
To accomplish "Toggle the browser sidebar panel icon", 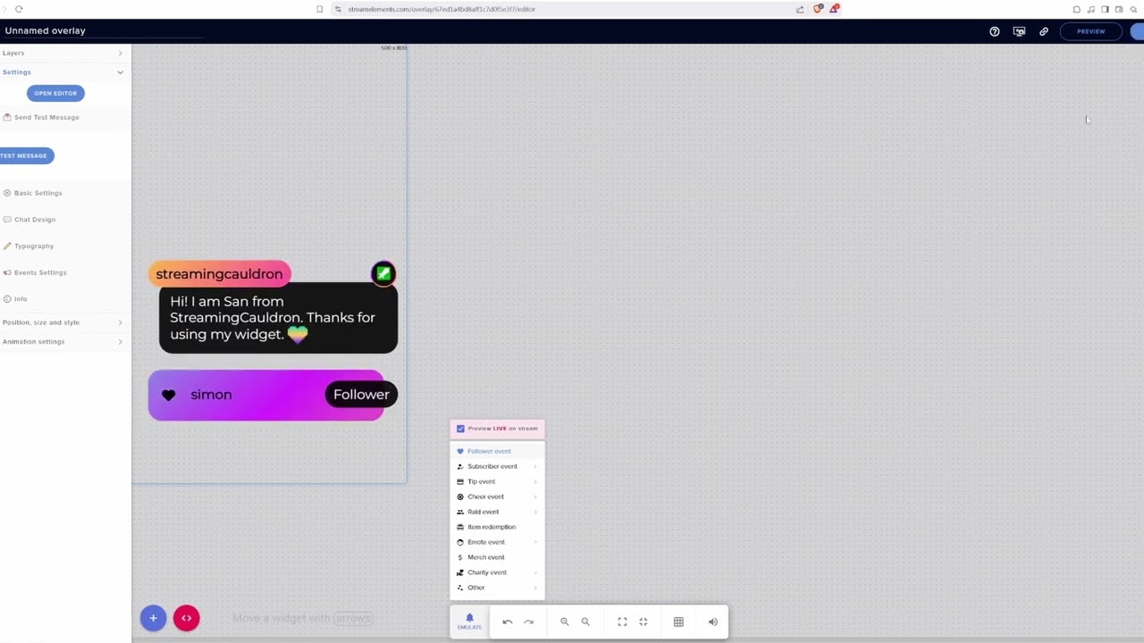I will pyautogui.click(x=1105, y=9).
